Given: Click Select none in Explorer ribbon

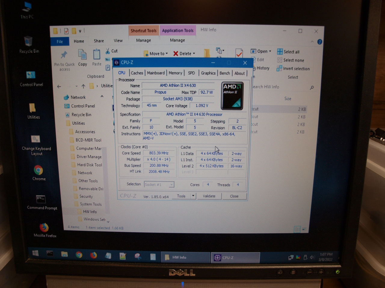Looking at the screenshot, I should pos(291,60).
